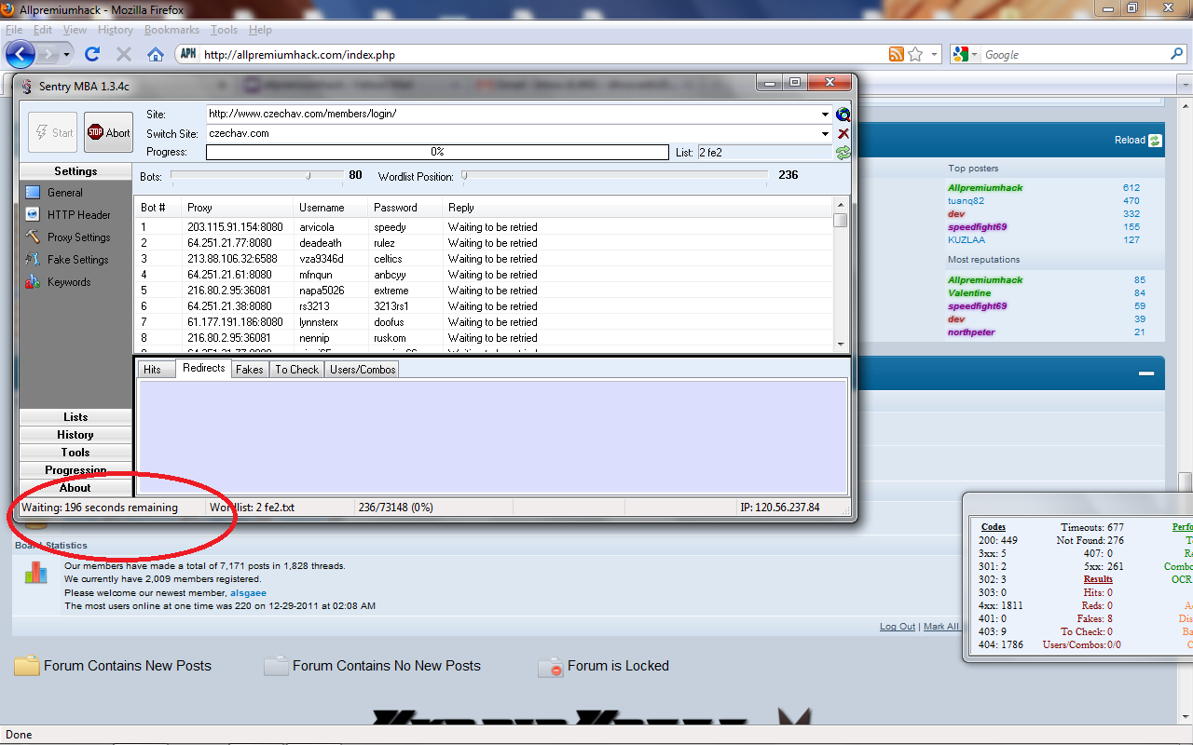Viewport: 1193px width, 745px height.
Task: Click the Start button in Sentry MBA
Action: [x=52, y=132]
